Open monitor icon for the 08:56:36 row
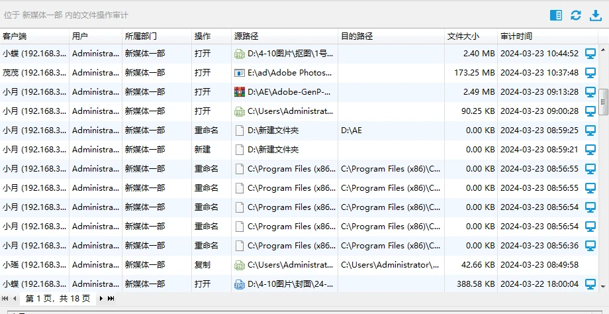609x314 pixels. click(590, 246)
